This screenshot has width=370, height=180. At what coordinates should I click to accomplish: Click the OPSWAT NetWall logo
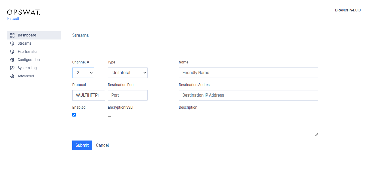[x=23, y=15]
